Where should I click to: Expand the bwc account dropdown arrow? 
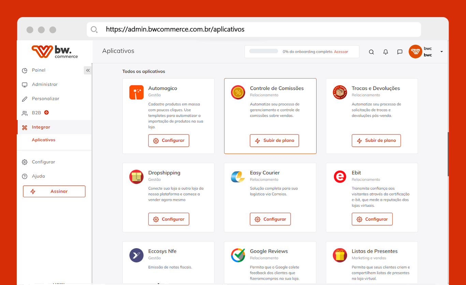pyautogui.click(x=441, y=52)
